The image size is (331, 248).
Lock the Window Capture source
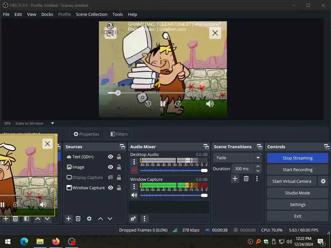tap(119, 188)
